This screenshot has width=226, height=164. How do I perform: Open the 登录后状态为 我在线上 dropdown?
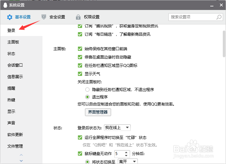117,128
